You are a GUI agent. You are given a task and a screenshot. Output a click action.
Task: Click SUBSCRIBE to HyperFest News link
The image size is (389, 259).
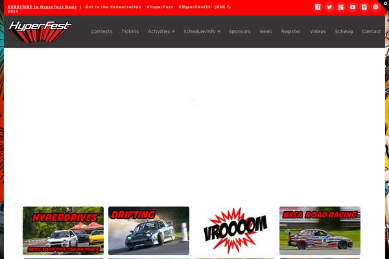pyautogui.click(x=42, y=7)
